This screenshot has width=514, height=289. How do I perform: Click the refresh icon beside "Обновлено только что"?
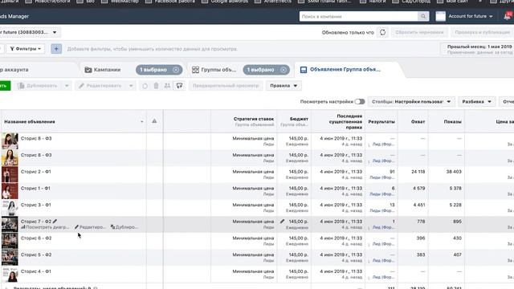click(x=382, y=32)
